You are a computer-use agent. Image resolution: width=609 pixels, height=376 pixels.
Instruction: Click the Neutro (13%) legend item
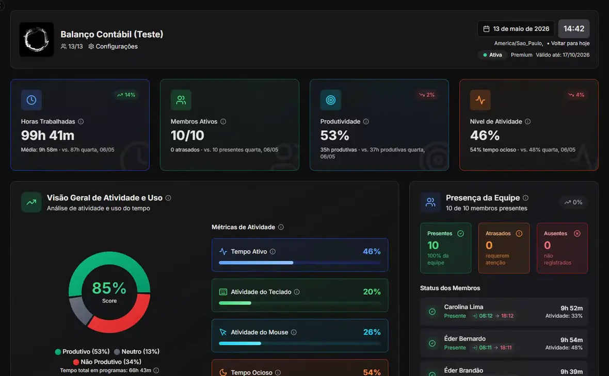click(x=137, y=352)
